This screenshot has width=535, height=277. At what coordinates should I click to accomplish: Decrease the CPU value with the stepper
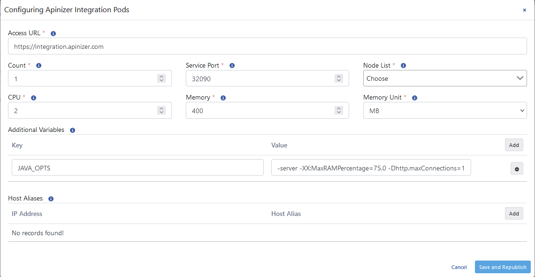click(x=161, y=113)
